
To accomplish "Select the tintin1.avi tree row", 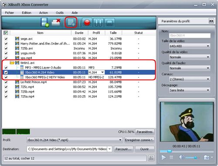I will point(78,63).
